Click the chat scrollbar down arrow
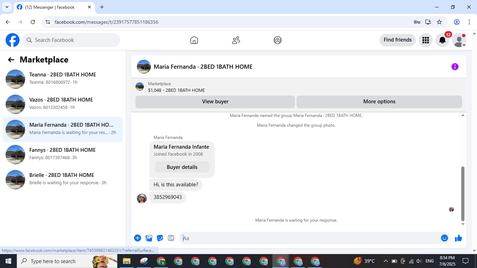The image size is (477, 268). pyautogui.click(x=463, y=224)
